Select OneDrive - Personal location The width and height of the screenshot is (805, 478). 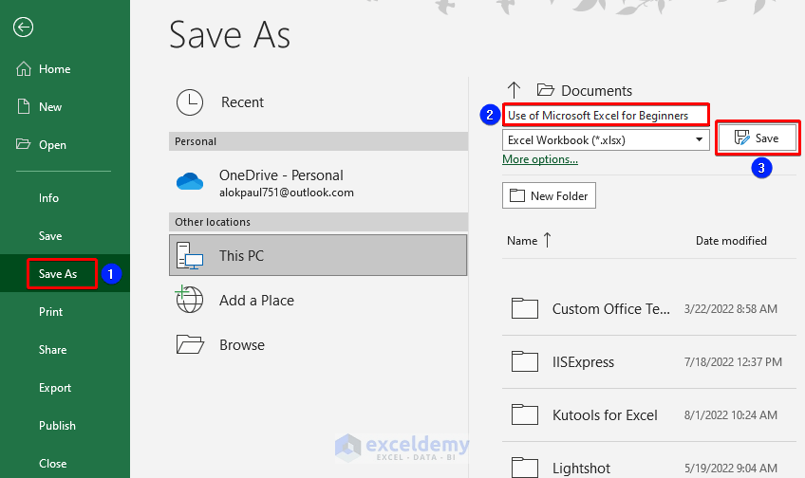pos(318,183)
